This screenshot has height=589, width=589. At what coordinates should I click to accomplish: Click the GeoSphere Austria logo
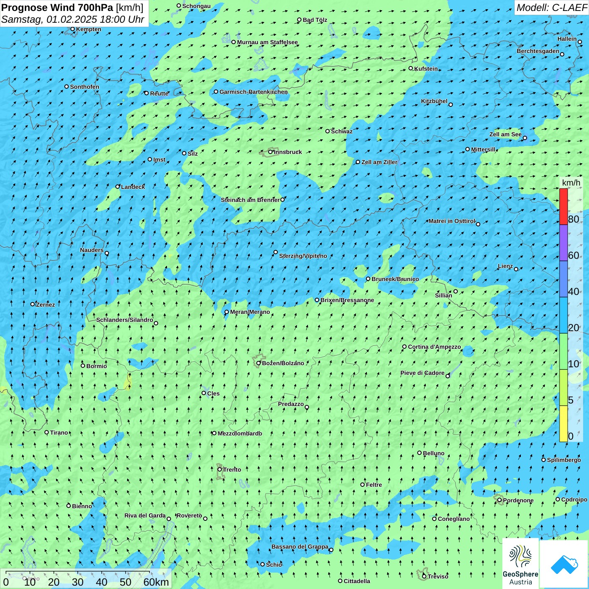520,563
